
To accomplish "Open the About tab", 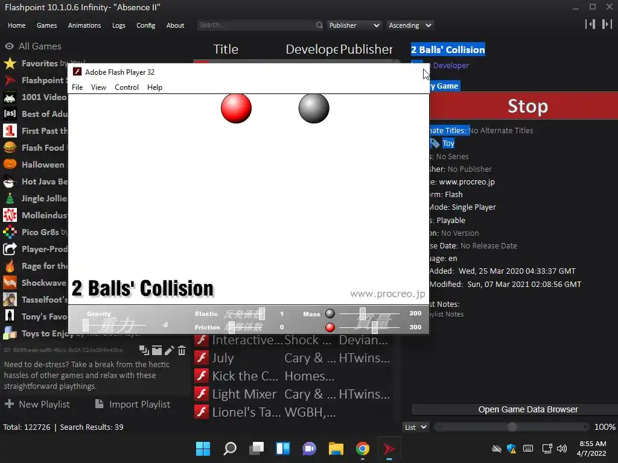I will pyautogui.click(x=175, y=25).
